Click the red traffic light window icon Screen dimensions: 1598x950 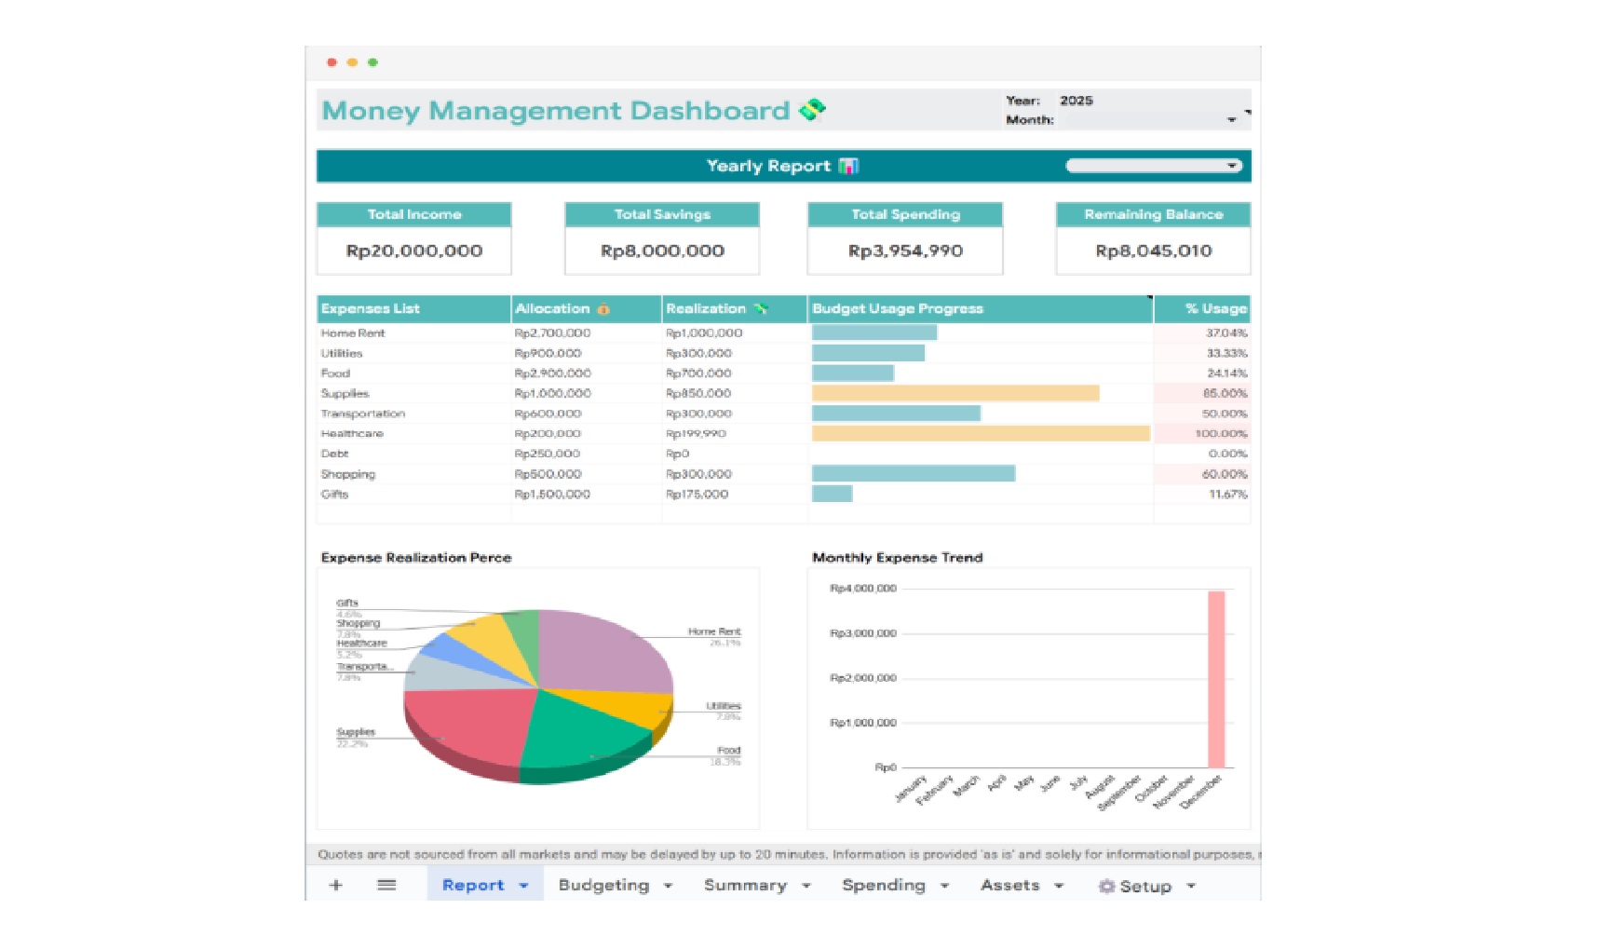332,61
